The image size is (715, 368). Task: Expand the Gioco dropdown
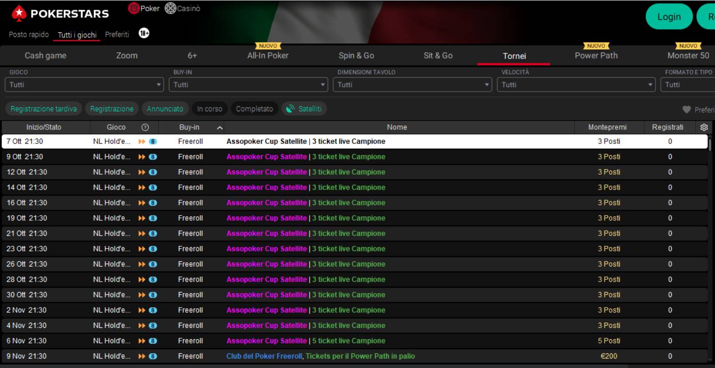84,85
